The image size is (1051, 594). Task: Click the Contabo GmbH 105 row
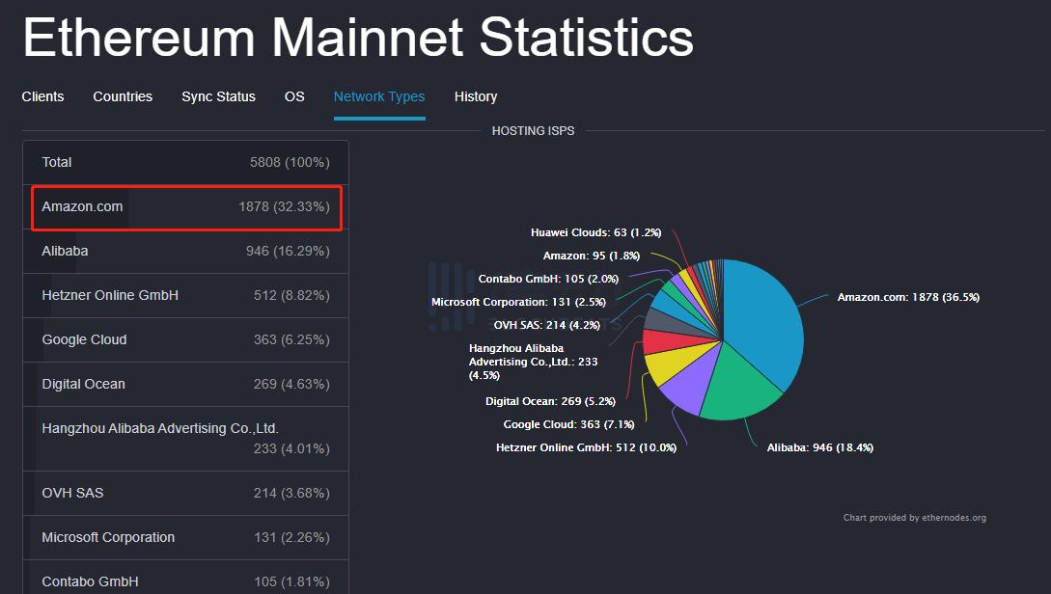pos(185,578)
